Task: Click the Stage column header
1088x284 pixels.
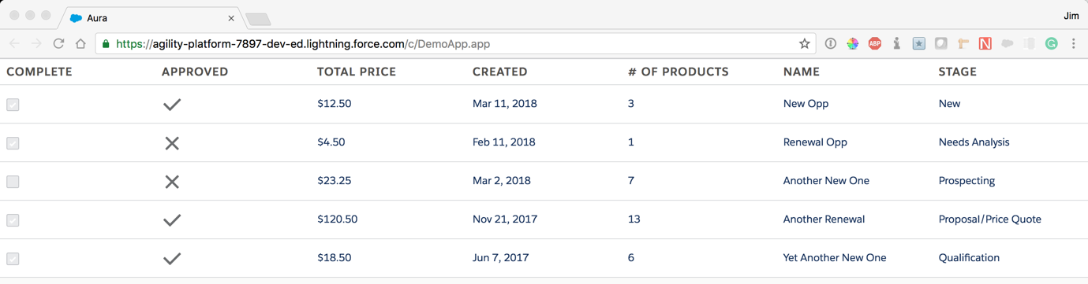Action: pos(957,72)
